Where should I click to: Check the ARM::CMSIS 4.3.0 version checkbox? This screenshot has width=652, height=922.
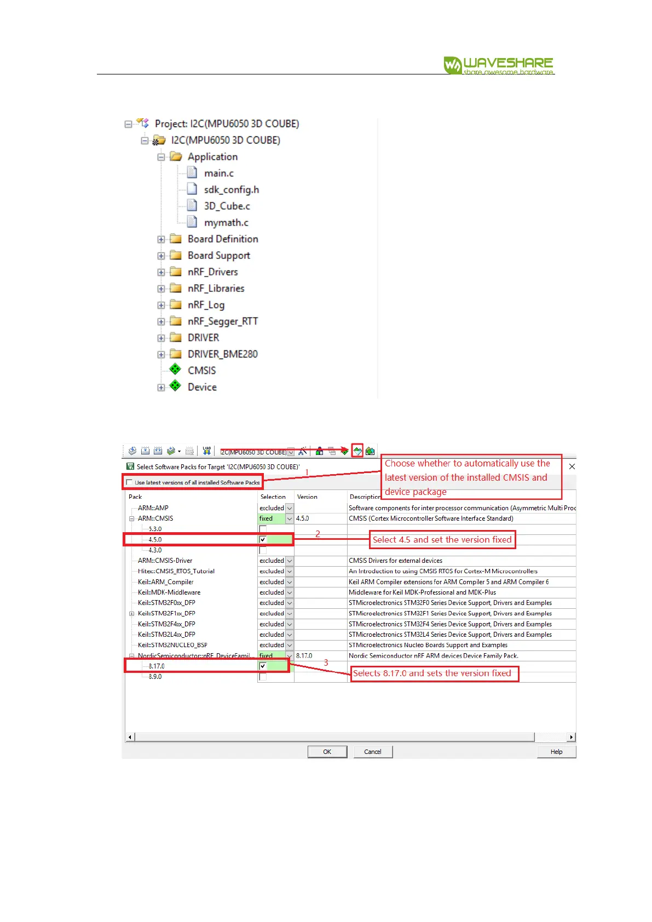click(x=263, y=550)
